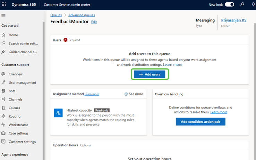The image size is (256, 160).
Task: Open the Channels navigation item
Action: click(16, 99)
